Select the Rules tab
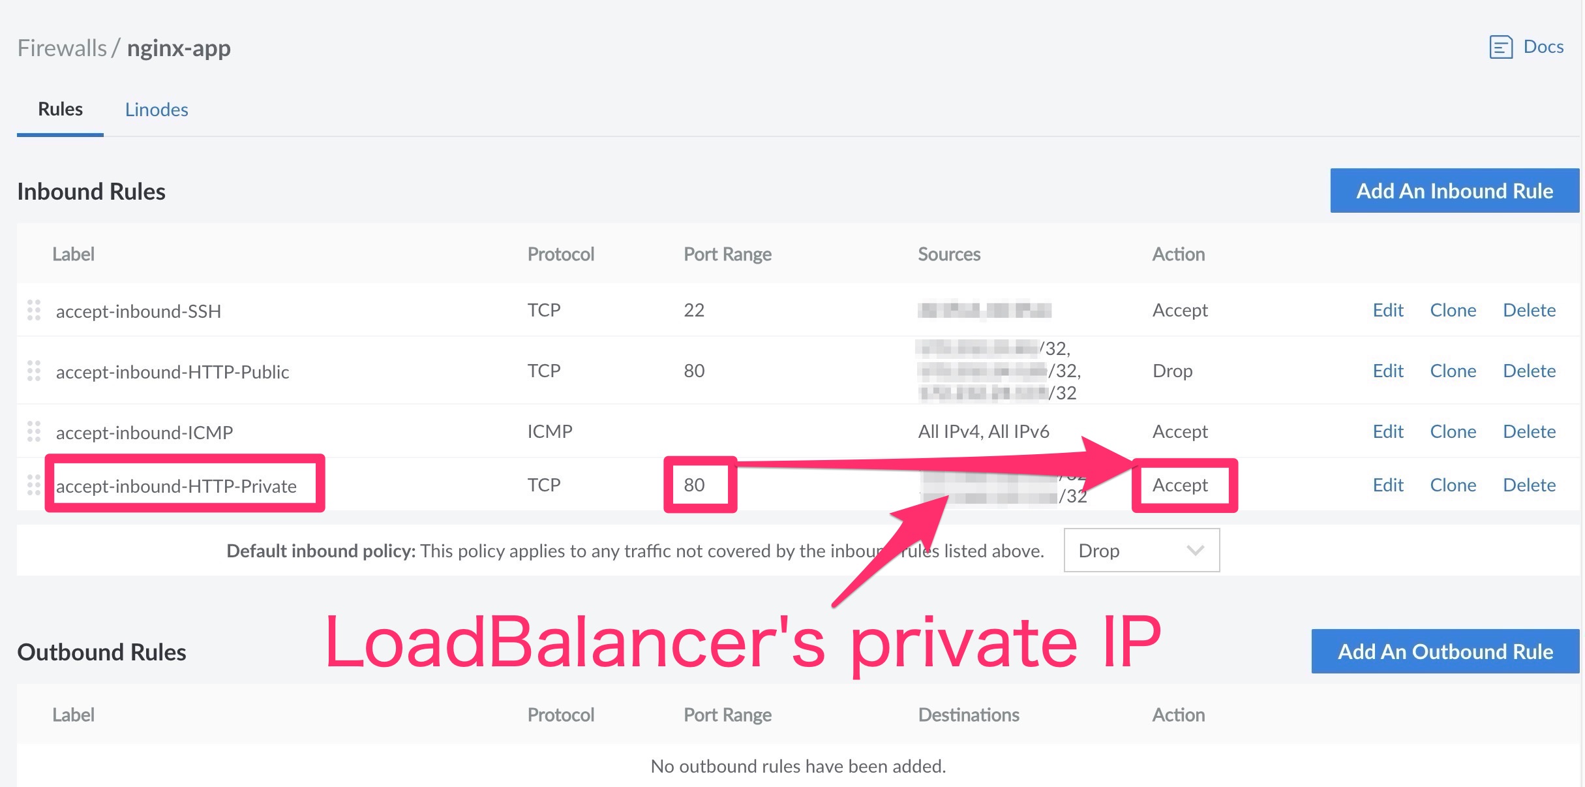1585x787 pixels. click(x=59, y=109)
